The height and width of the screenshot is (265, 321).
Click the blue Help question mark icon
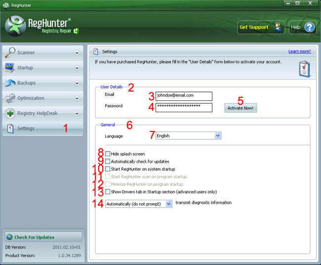(310, 27)
